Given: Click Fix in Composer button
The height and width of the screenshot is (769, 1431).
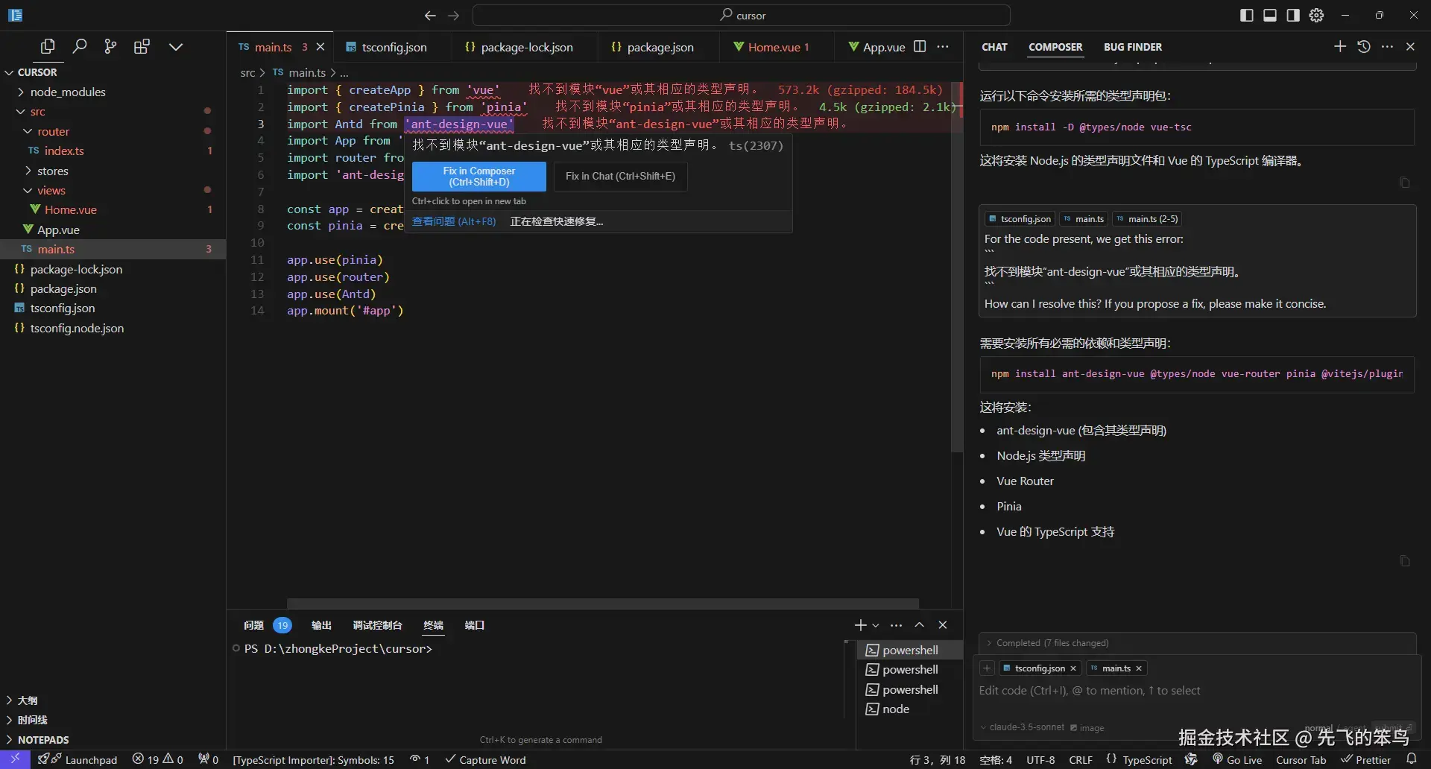Looking at the screenshot, I should [478, 177].
